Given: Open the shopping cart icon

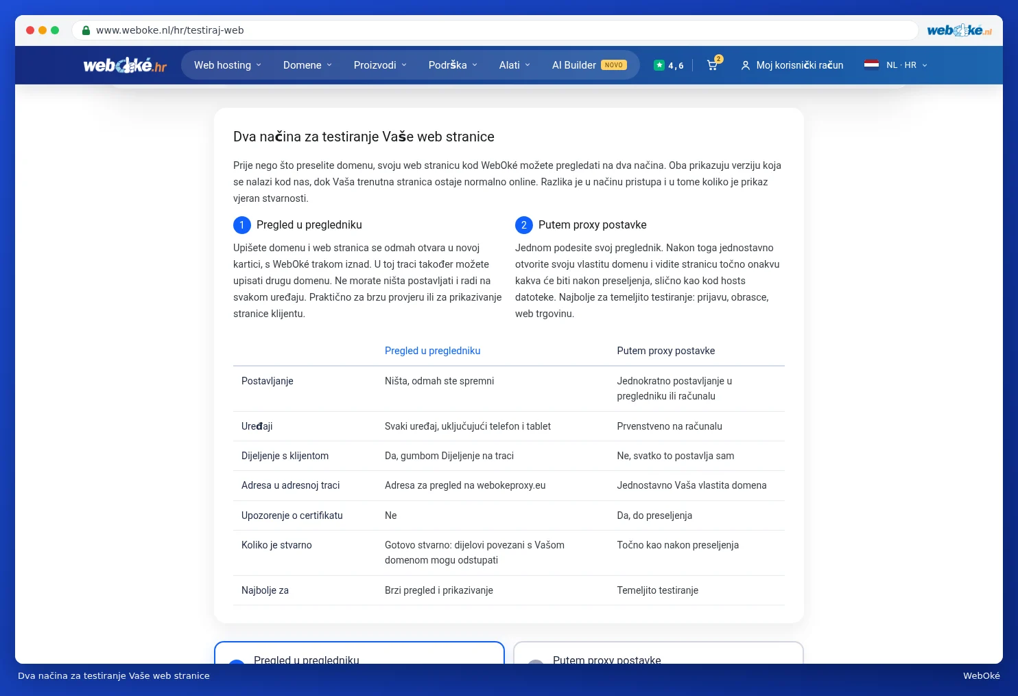Looking at the screenshot, I should (x=713, y=65).
